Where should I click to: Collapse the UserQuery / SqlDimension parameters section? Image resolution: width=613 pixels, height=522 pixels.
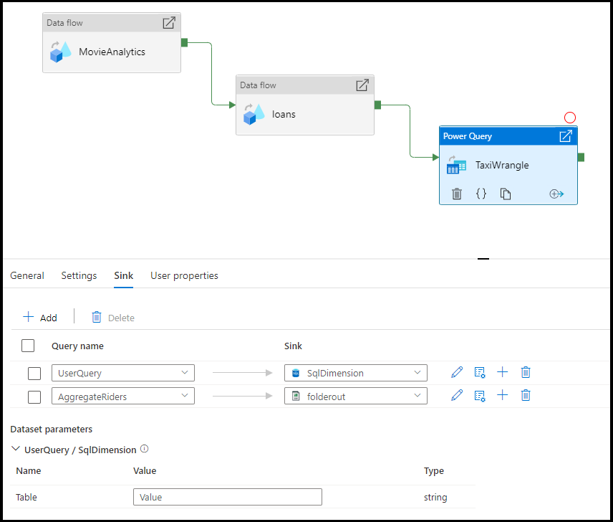(16, 450)
